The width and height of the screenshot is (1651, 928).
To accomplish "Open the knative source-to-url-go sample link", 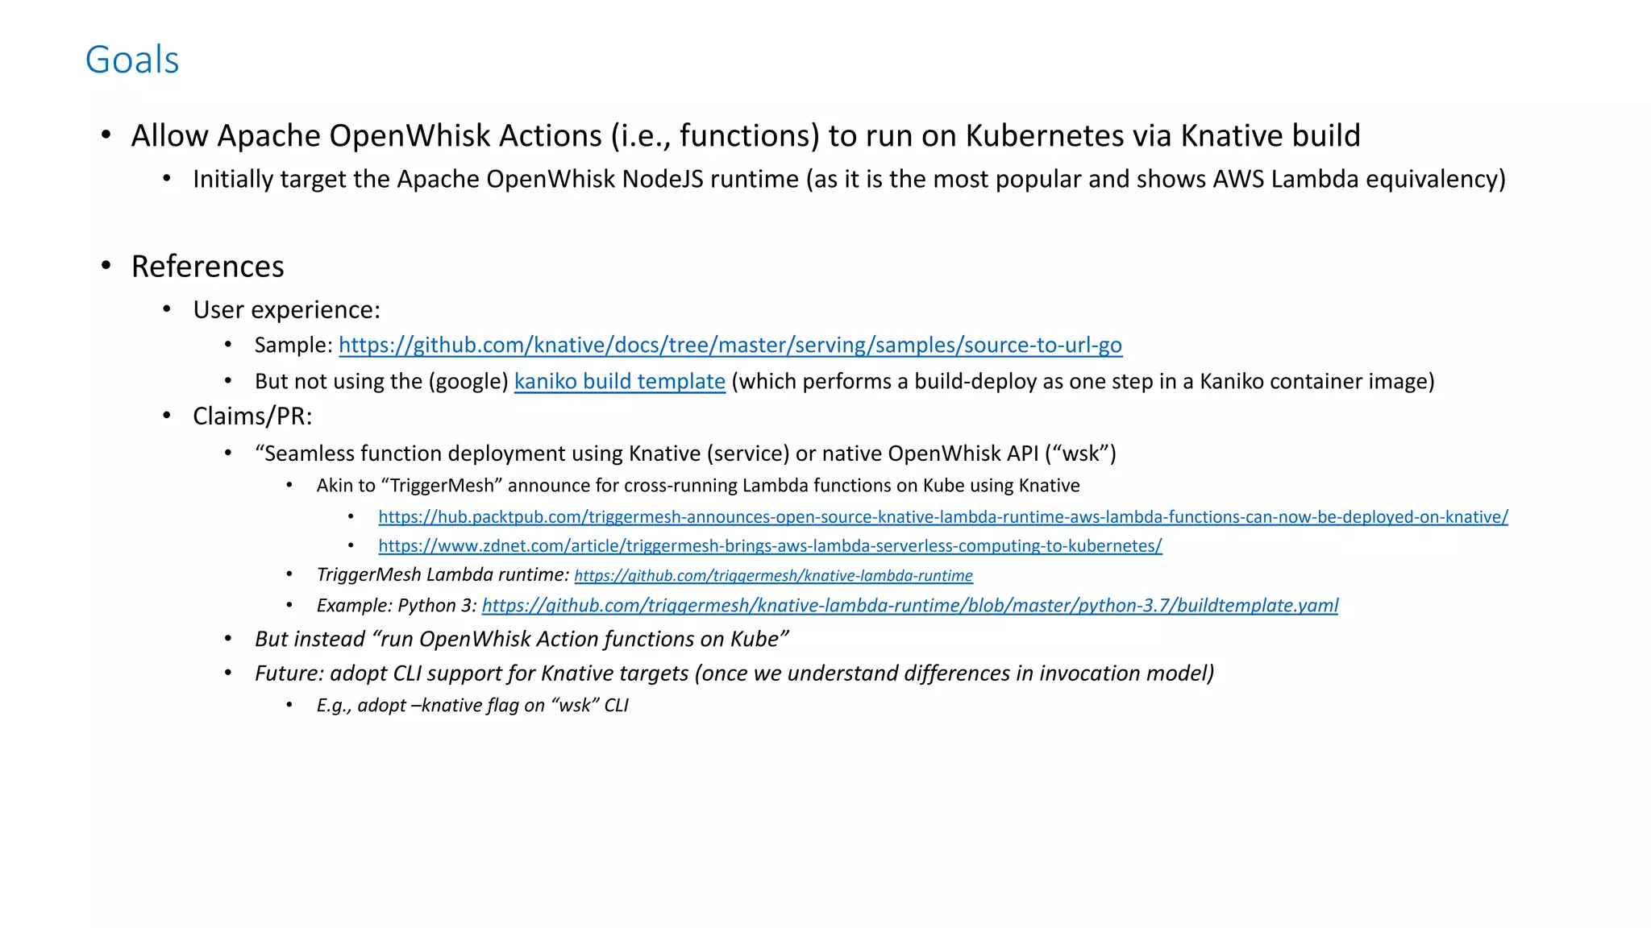I will [730, 345].
